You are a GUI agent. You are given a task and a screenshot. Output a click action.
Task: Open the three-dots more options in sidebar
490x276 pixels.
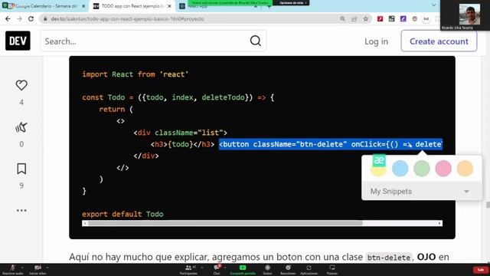click(x=21, y=210)
